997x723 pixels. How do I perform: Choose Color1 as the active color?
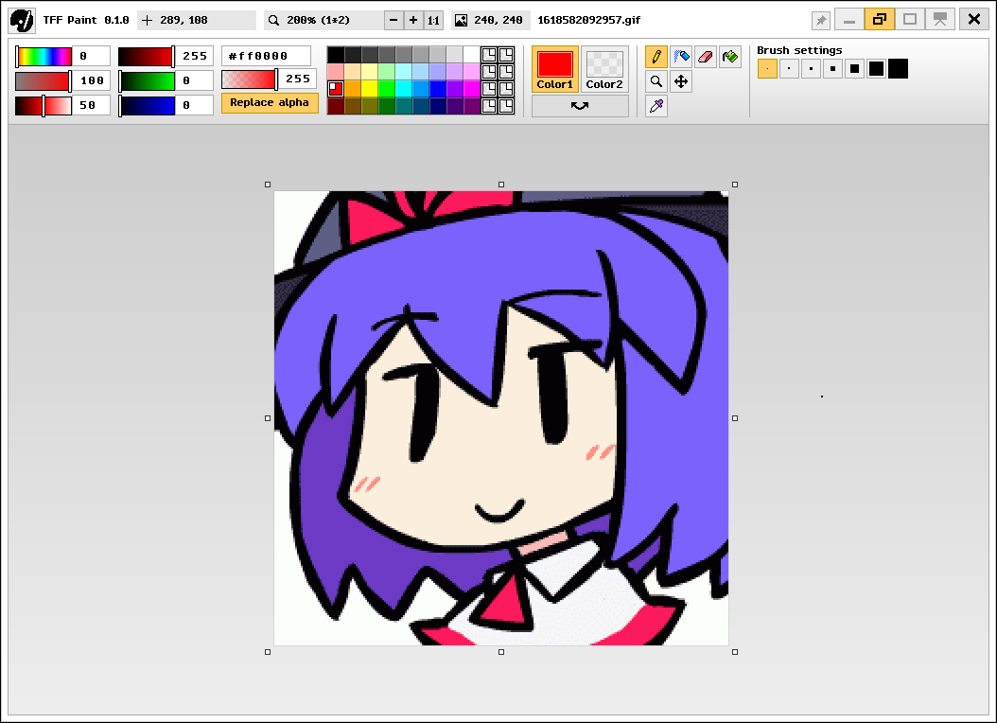(555, 69)
